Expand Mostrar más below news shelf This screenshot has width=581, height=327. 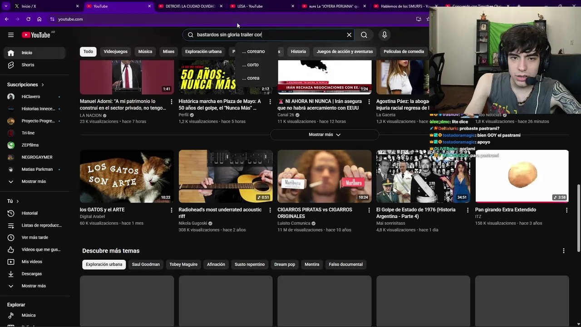(325, 134)
